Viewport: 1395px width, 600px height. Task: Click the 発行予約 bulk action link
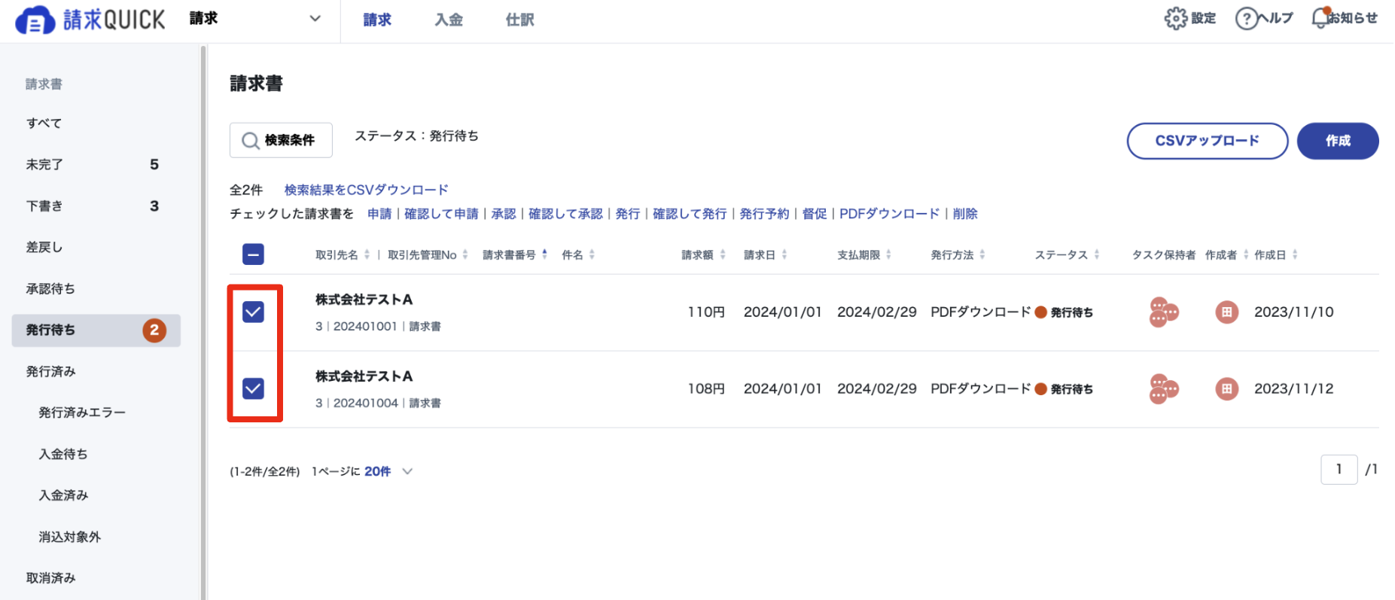[764, 214]
